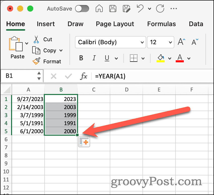Click cell containing 2/14/2003
Screen dimensions: 214x195
pyautogui.click(x=28, y=107)
